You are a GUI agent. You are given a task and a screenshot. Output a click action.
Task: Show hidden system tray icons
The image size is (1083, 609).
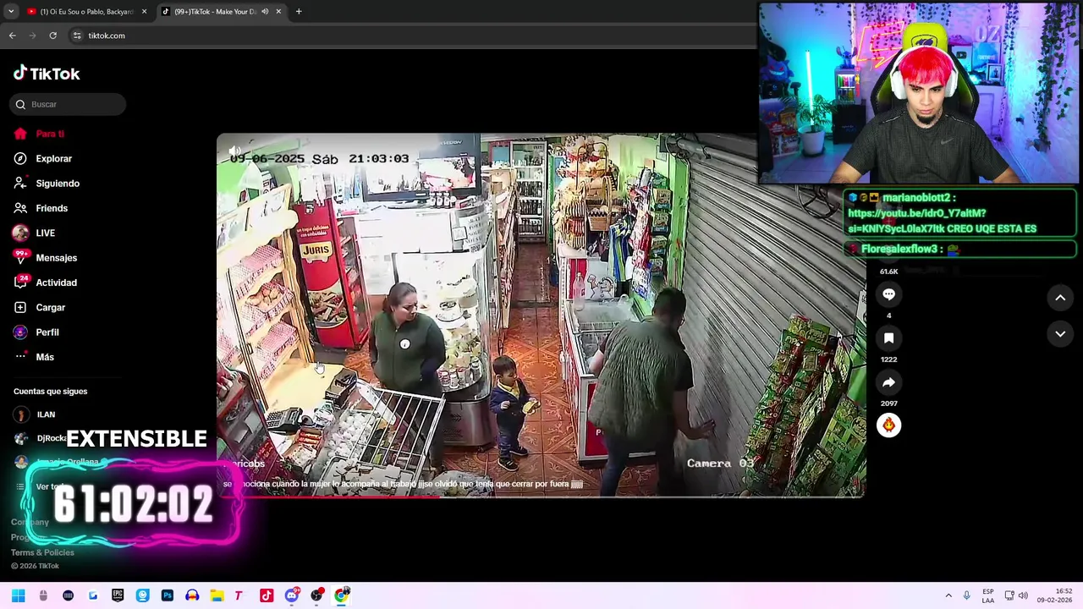point(948,595)
